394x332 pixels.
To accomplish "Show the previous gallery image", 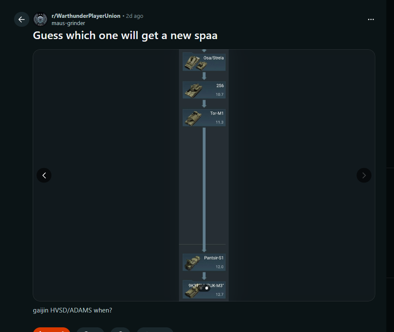I will tap(44, 175).
